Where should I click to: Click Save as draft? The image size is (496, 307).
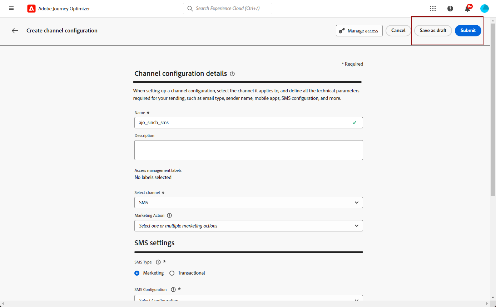pyautogui.click(x=433, y=31)
